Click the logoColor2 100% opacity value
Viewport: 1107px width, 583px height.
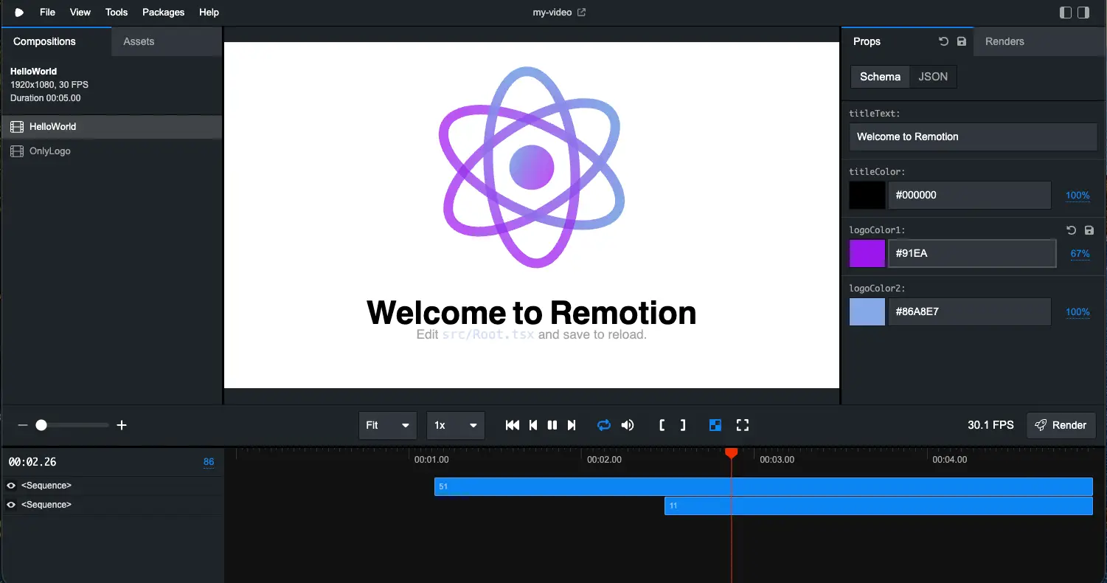coord(1077,312)
